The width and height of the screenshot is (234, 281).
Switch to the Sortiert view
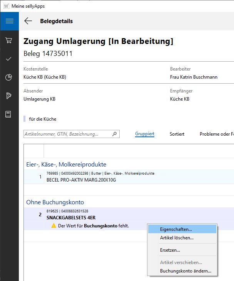[x=177, y=134]
